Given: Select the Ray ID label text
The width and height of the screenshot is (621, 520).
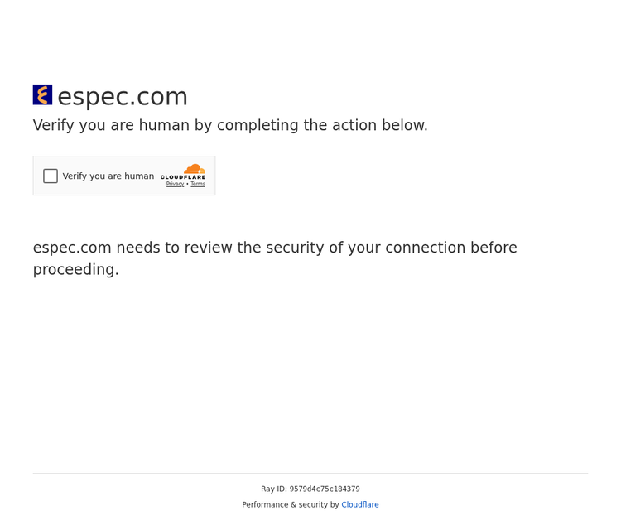Looking at the screenshot, I should coord(274,489).
